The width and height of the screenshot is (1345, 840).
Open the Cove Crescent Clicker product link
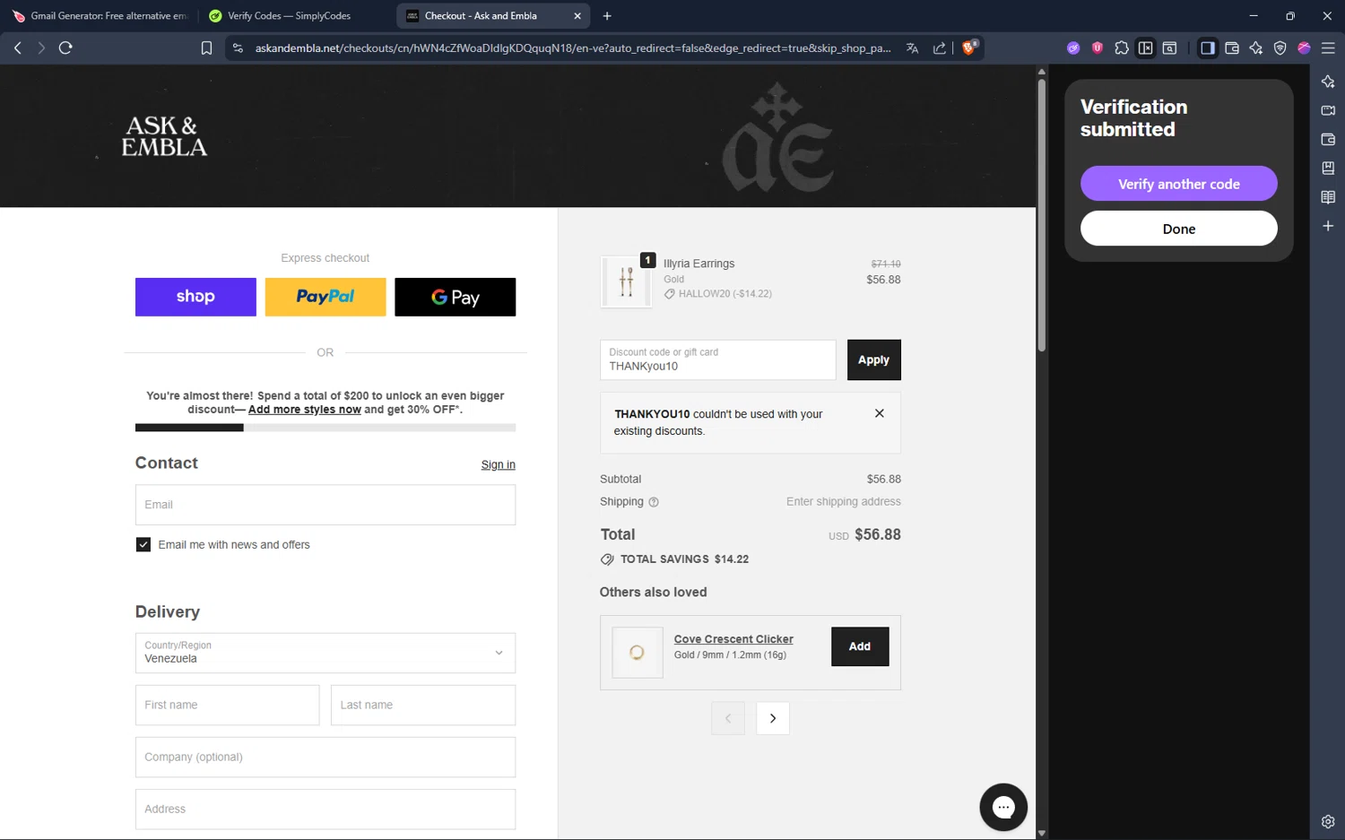733,639
